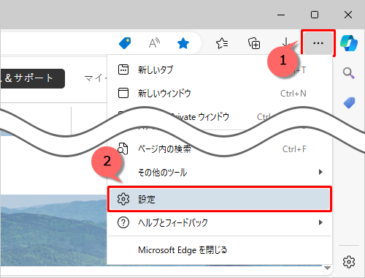The height and width of the screenshot is (278, 365).
Task: Click the question mark icon beside ヘルプ
Action: click(123, 222)
